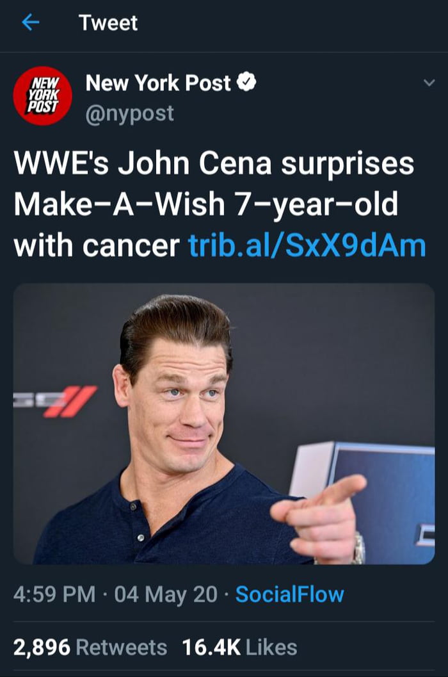This screenshot has height=677, width=448.
Task: Open the SocialFlow source link
Action: coord(290,594)
